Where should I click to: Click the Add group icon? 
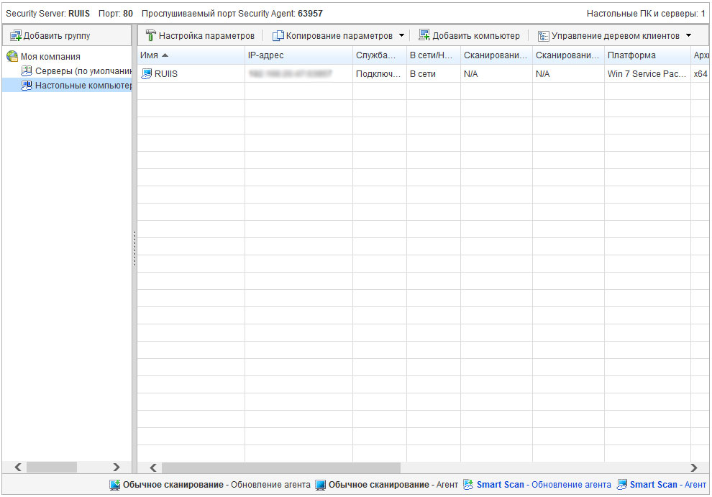click(x=15, y=35)
